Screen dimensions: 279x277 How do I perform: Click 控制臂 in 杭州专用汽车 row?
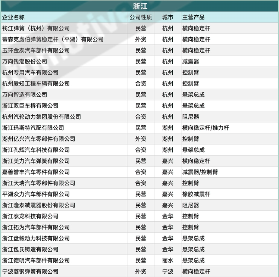[190, 72]
